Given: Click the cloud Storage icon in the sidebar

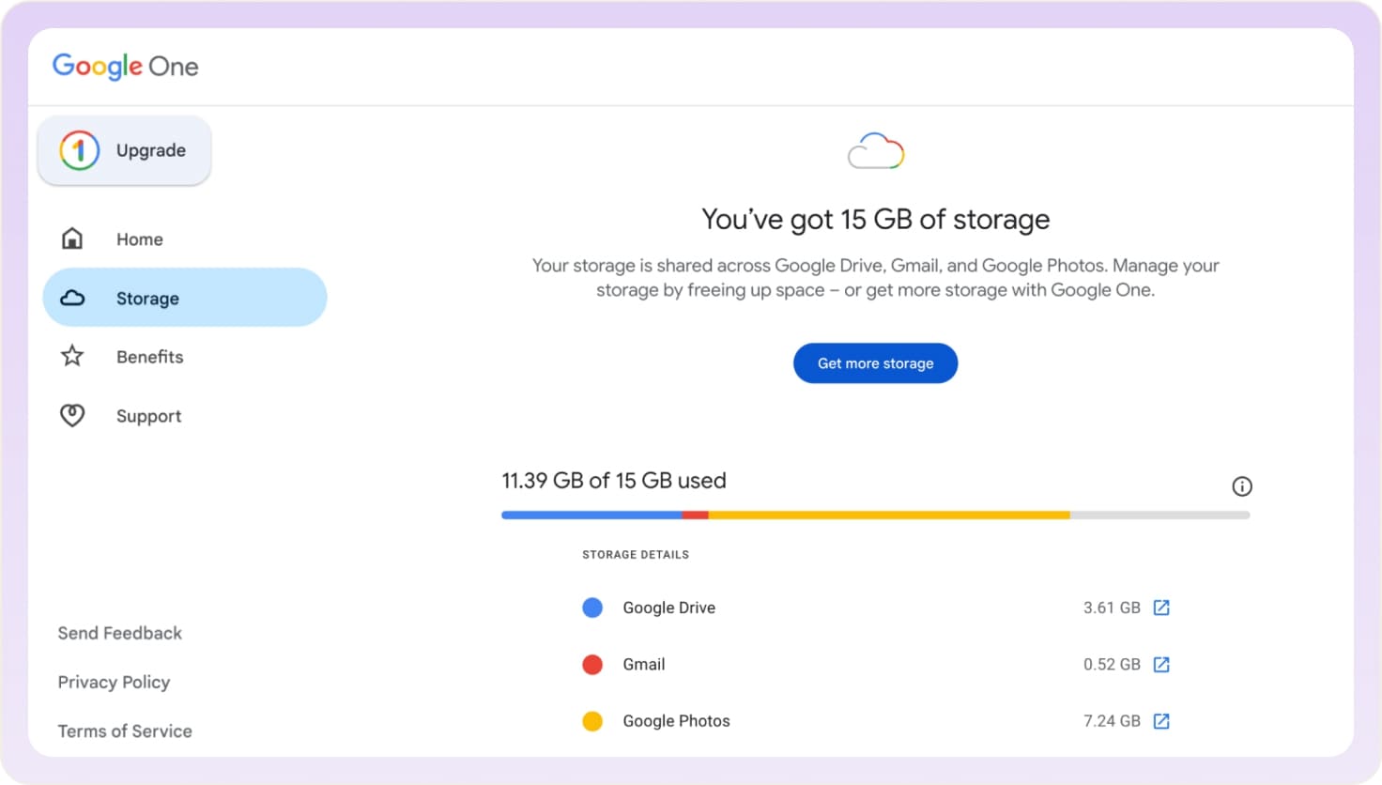Looking at the screenshot, I should tap(72, 297).
